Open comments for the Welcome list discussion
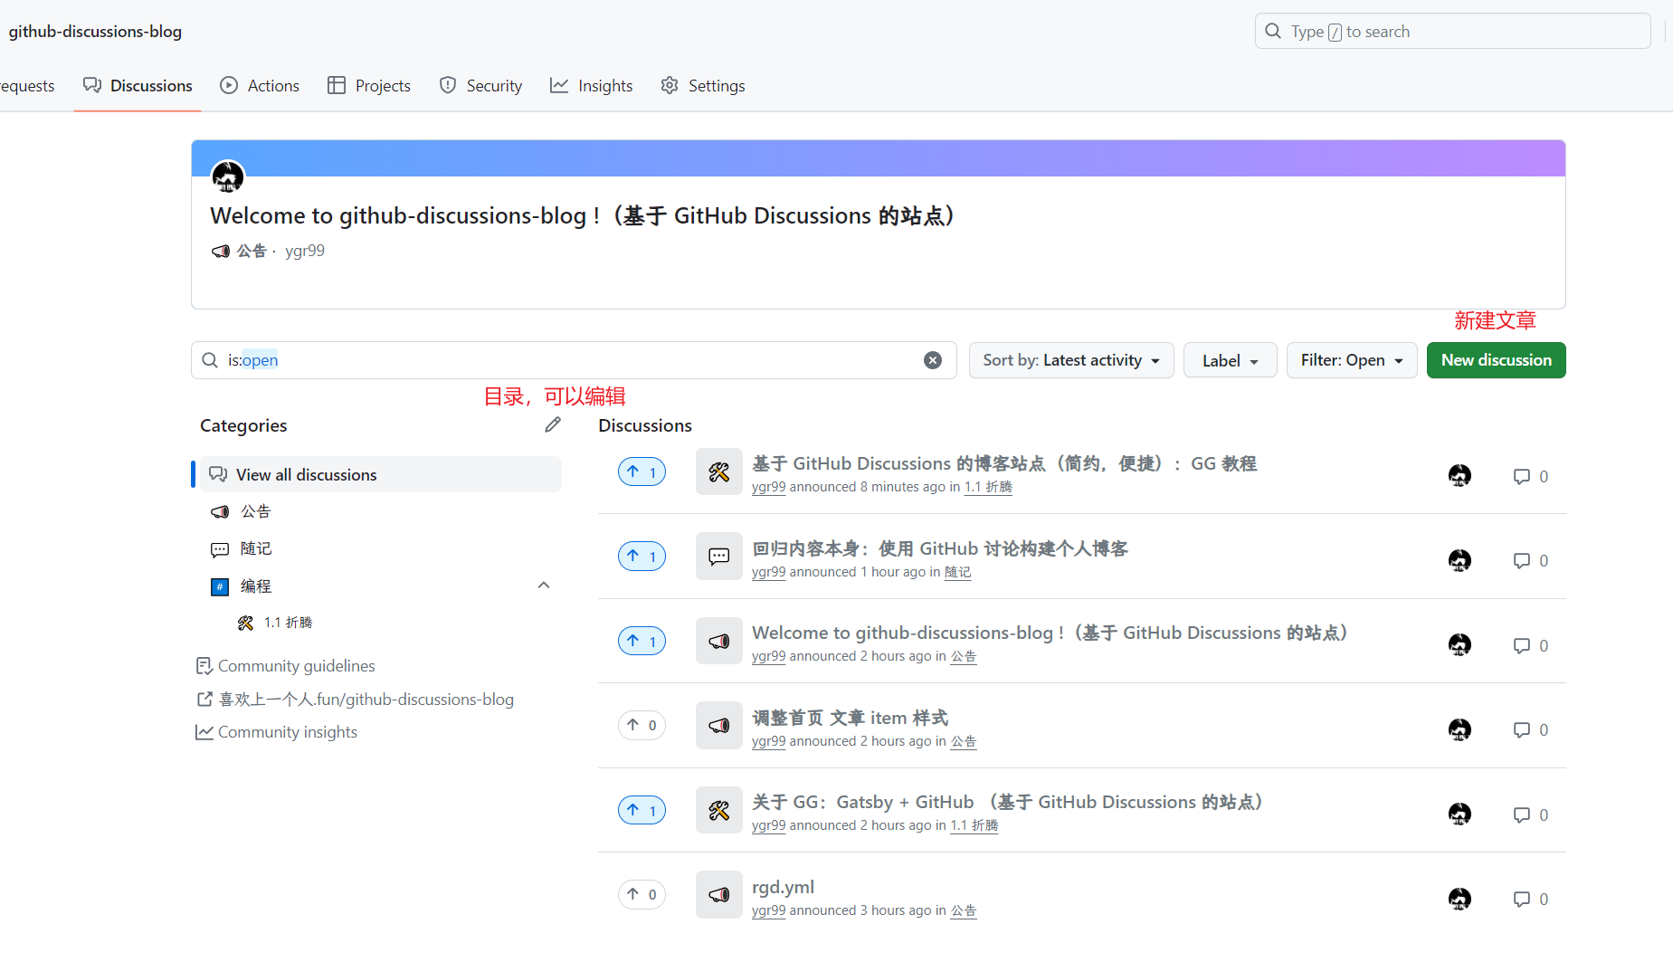1673x962 pixels. 1531,645
